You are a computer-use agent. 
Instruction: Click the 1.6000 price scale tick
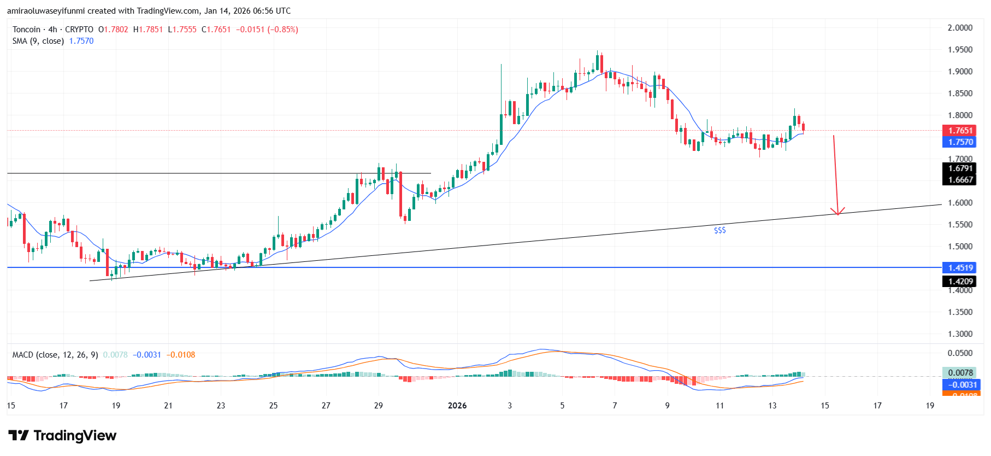(960, 203)
